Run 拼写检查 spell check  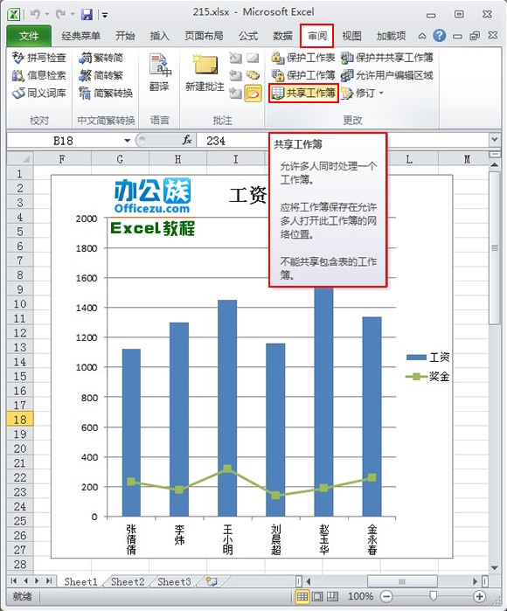39,58
